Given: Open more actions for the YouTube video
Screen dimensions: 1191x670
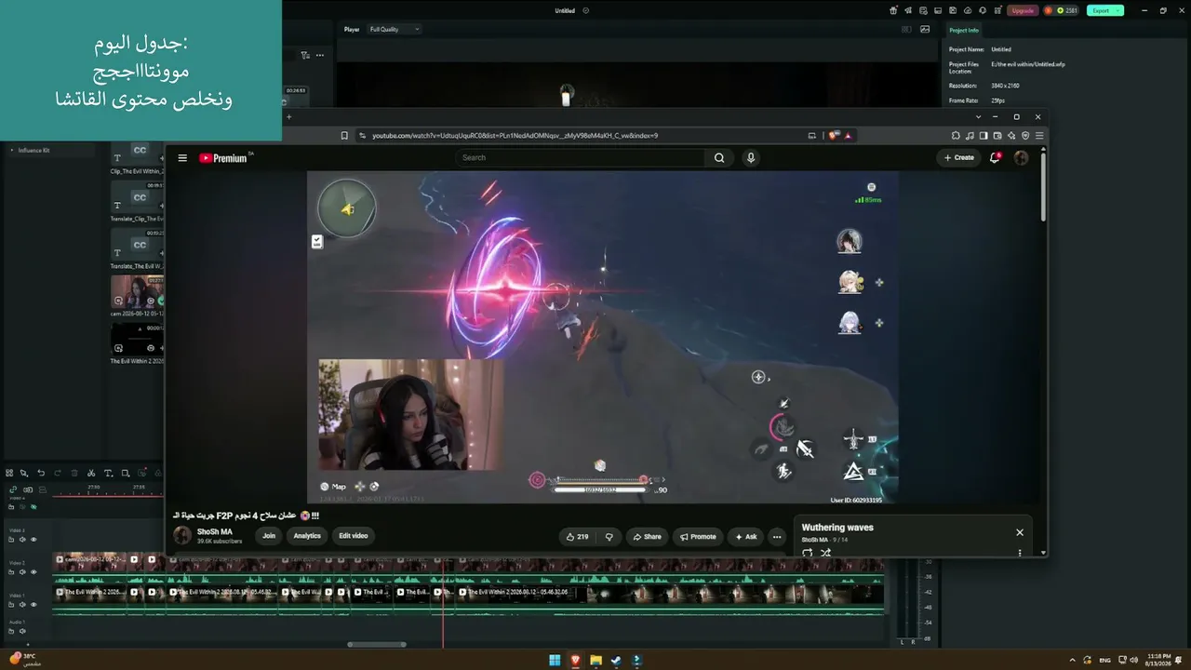Looking at the screenshot, I should point(777,536).
